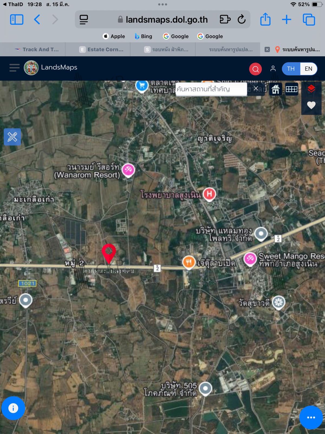The image size is (325, 434).
Task: Tap the บริษัท 505 โภคภัณฑ์ marker
Action: click(206, 389)
